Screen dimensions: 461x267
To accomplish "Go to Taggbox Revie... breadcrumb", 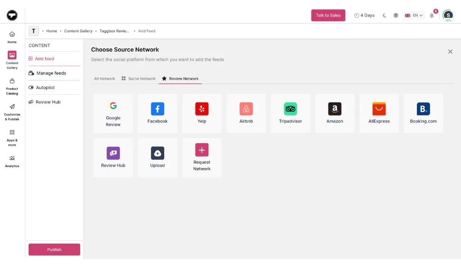I will (114, 31).
